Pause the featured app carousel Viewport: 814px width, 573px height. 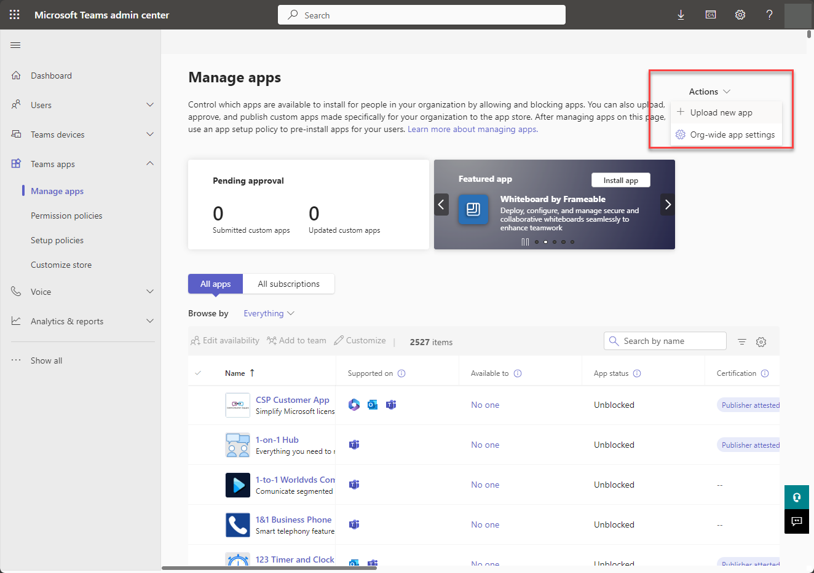click(525, 242)
